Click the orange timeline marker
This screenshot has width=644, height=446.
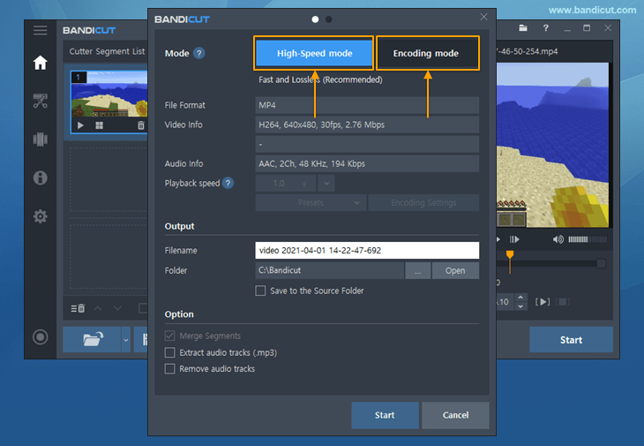click(510, 255)
